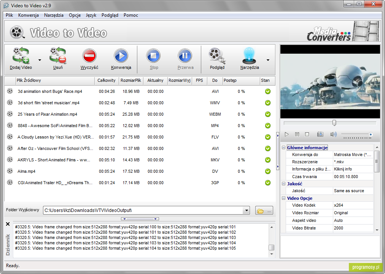The height and width of the screenshot is (274, 385).
Task: Open the Konwersja menu
Action: pyautogui.click(x=29, y=15)
